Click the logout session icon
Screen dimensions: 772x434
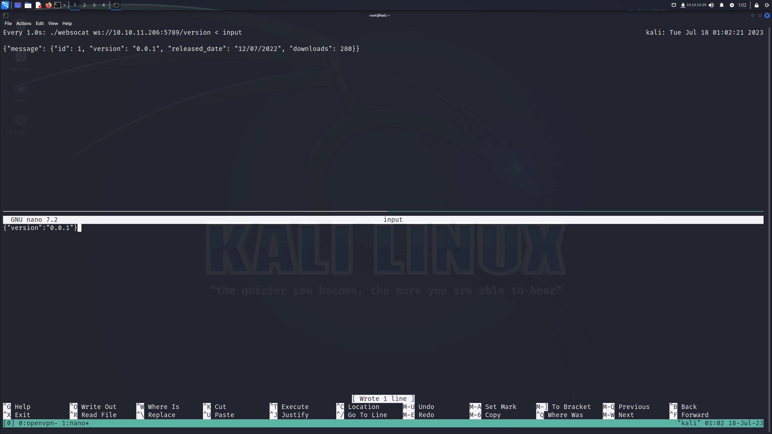click(x=767, y=5)
